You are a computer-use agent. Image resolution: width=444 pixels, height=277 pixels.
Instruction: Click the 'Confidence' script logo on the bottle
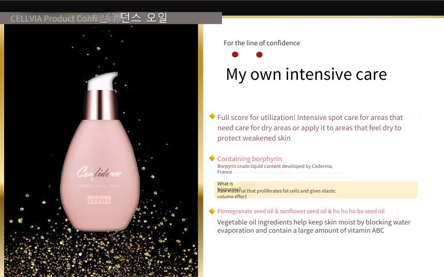(x=99, y=173)
